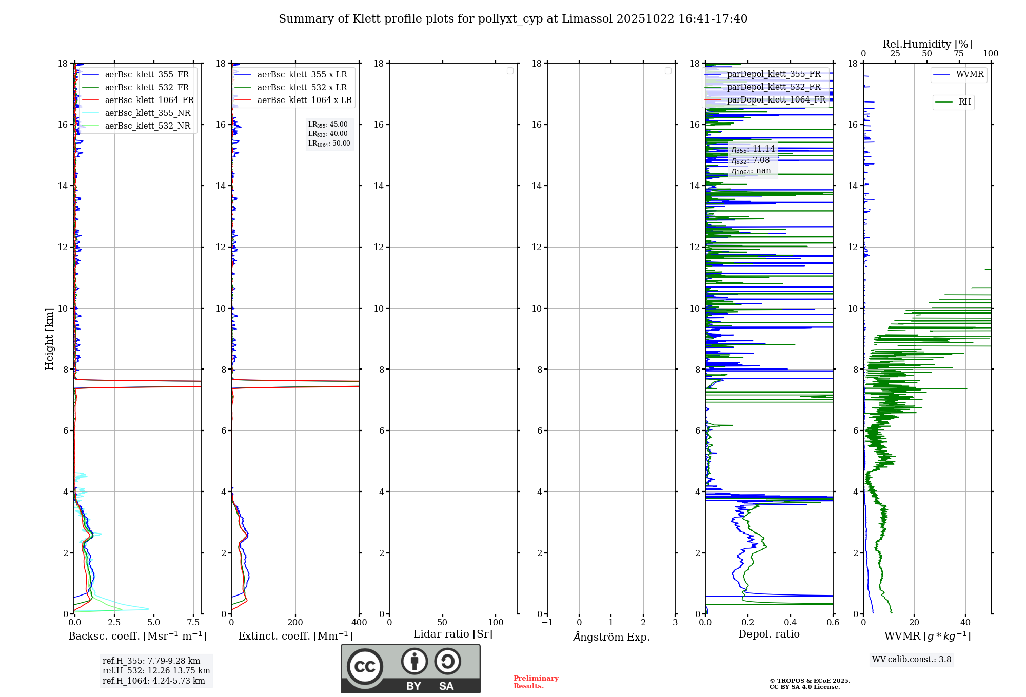Screen dimensions: 1026x697
Task: Click the aerBsc_klett_1064_FR red legend line
Action: coord(90,100)
